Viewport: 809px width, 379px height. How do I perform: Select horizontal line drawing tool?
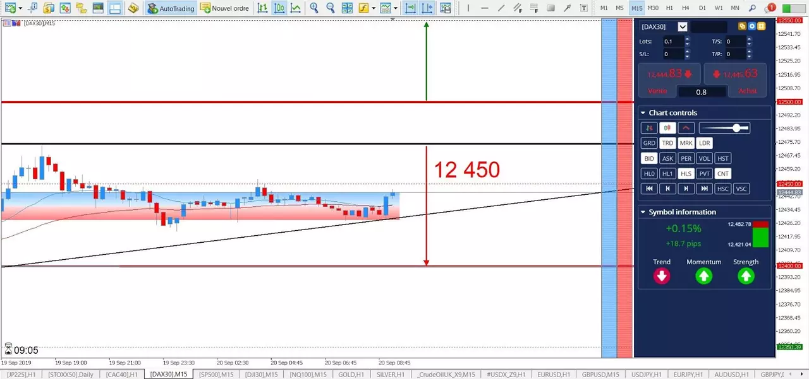coord(485,8)
